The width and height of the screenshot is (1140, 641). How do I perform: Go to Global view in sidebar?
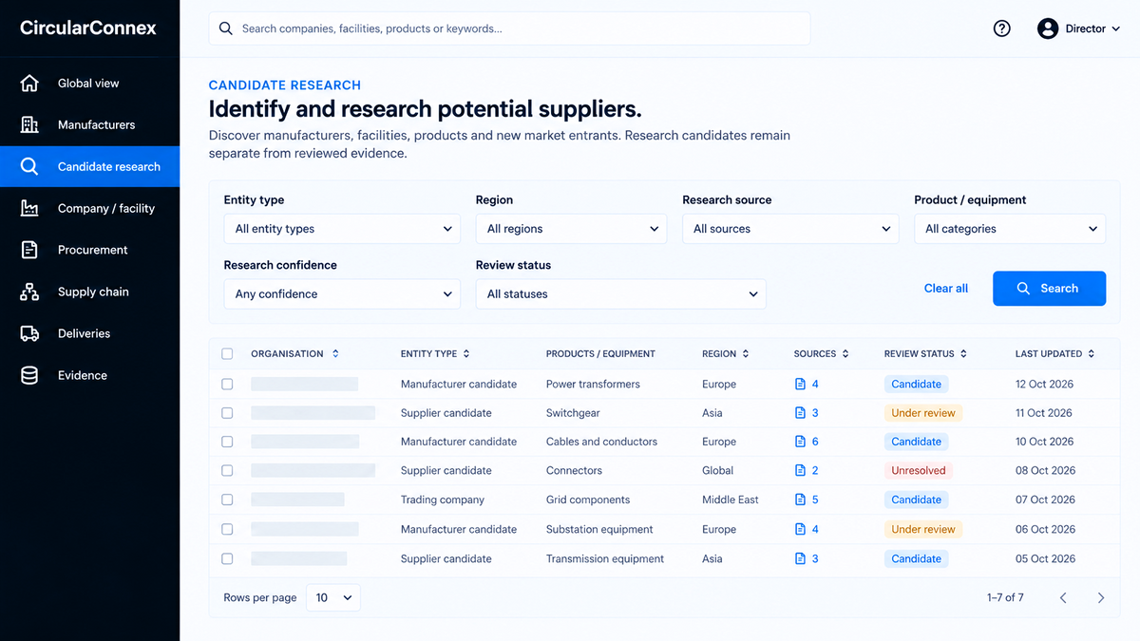pos(89,84)
